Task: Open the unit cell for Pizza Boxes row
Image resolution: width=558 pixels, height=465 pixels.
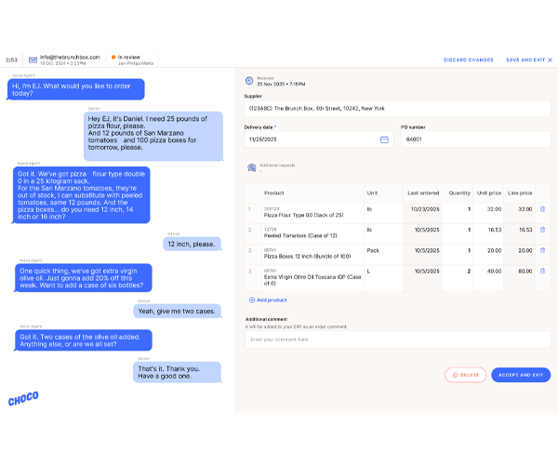Action: click(384, 250)
